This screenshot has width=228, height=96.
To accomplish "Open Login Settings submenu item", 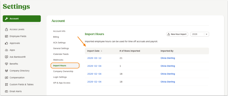I will click(x=60, y=77).
